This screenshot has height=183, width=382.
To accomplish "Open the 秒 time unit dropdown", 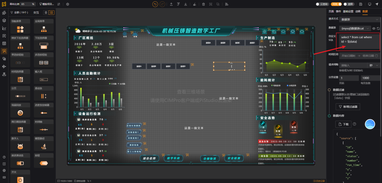I will pos(374,65).
